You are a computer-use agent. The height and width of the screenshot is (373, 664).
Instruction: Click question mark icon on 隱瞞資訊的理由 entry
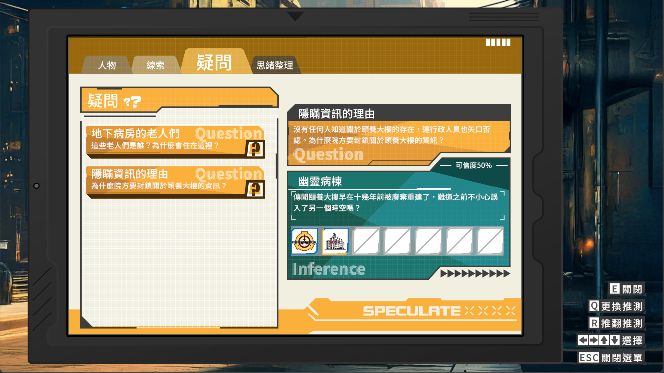point(255,189)
